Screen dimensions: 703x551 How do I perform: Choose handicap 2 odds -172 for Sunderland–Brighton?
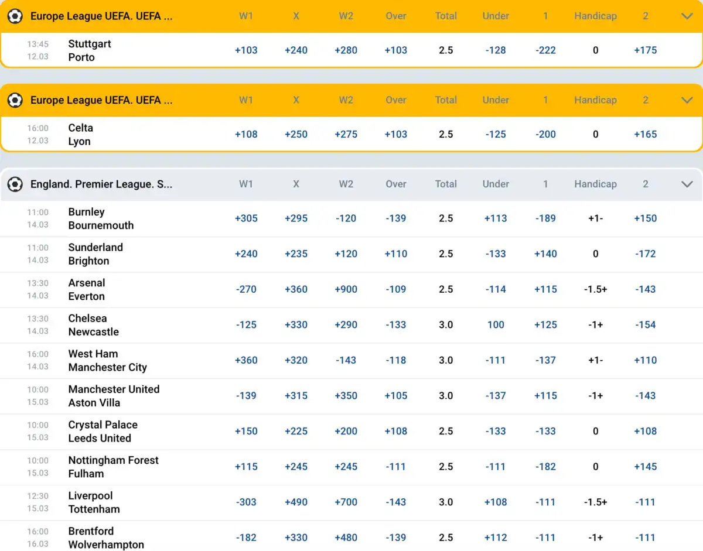pyautogui.click(x=645, y=254)
